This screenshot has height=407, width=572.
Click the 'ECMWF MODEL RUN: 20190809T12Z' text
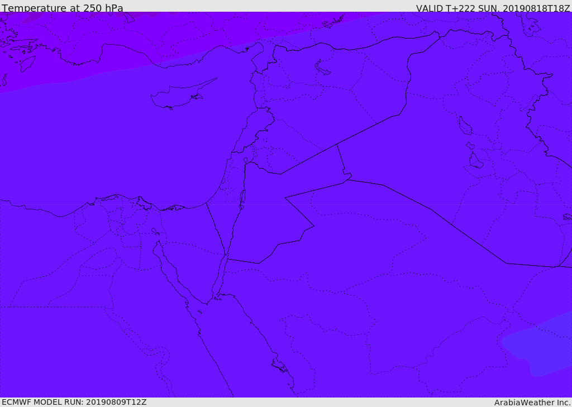[74, 402]
